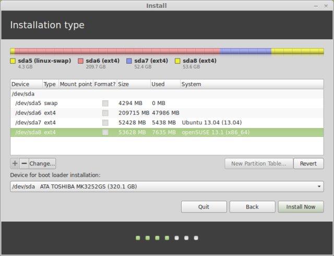
Task: Toggle Format checkbox for /dev/sda7
Action: tap(105, 123)
